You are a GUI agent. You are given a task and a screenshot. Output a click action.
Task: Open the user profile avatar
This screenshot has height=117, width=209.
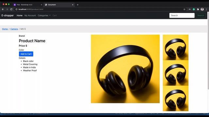tap(202, 9)
